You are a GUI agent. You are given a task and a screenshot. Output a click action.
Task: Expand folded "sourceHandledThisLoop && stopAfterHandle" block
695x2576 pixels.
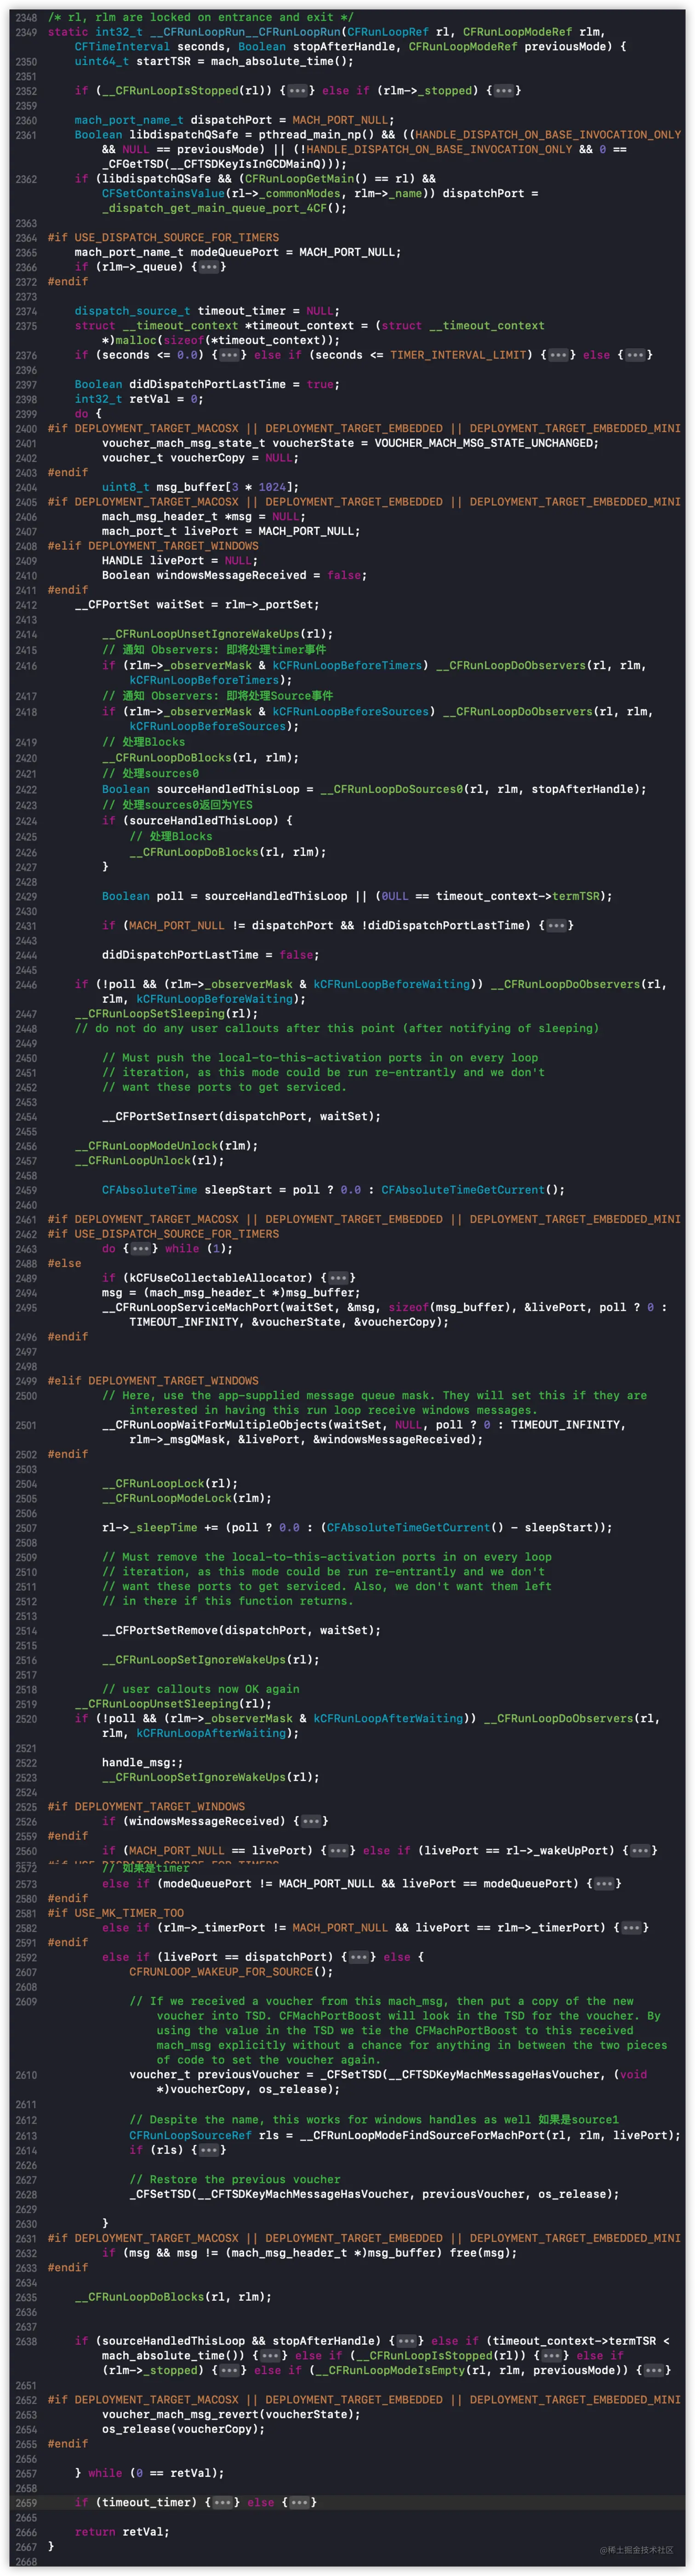[406, 2341]
